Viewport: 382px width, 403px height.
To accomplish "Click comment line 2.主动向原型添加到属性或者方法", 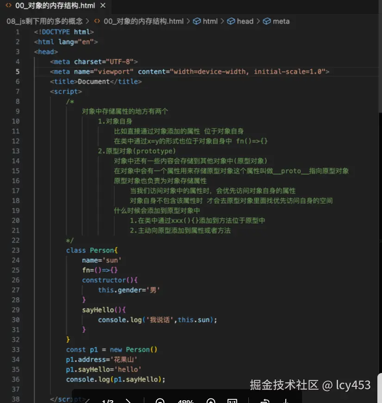I will coord(180,230).
